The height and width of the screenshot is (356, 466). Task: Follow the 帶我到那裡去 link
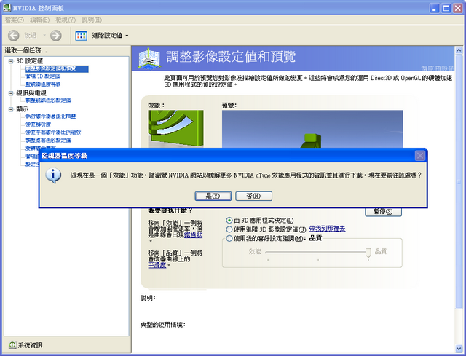[x=327, y=229]
